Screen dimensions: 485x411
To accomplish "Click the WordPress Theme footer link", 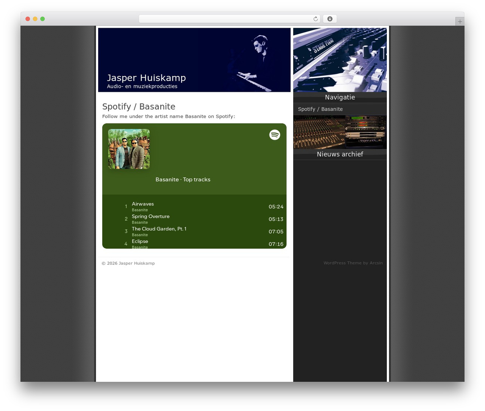I will click(x=342, y=263).
